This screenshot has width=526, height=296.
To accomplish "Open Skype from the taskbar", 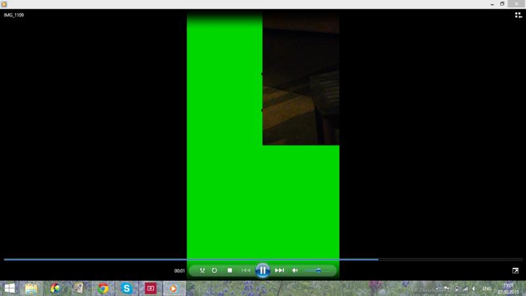I will click(x=126, y=288).
